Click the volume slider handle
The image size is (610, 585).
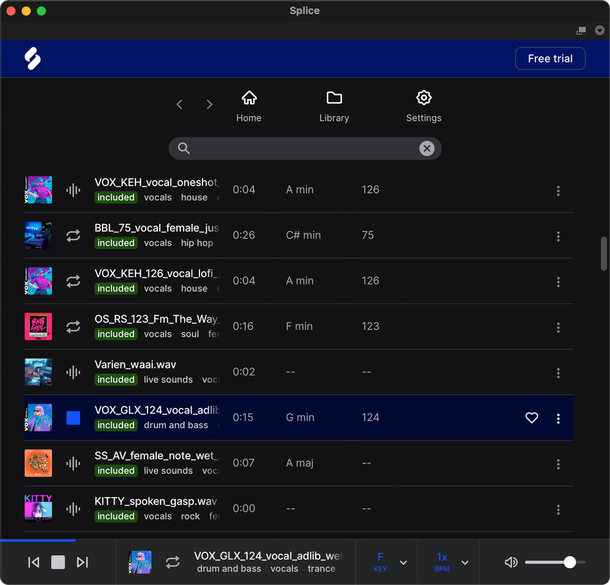point(570,562)
